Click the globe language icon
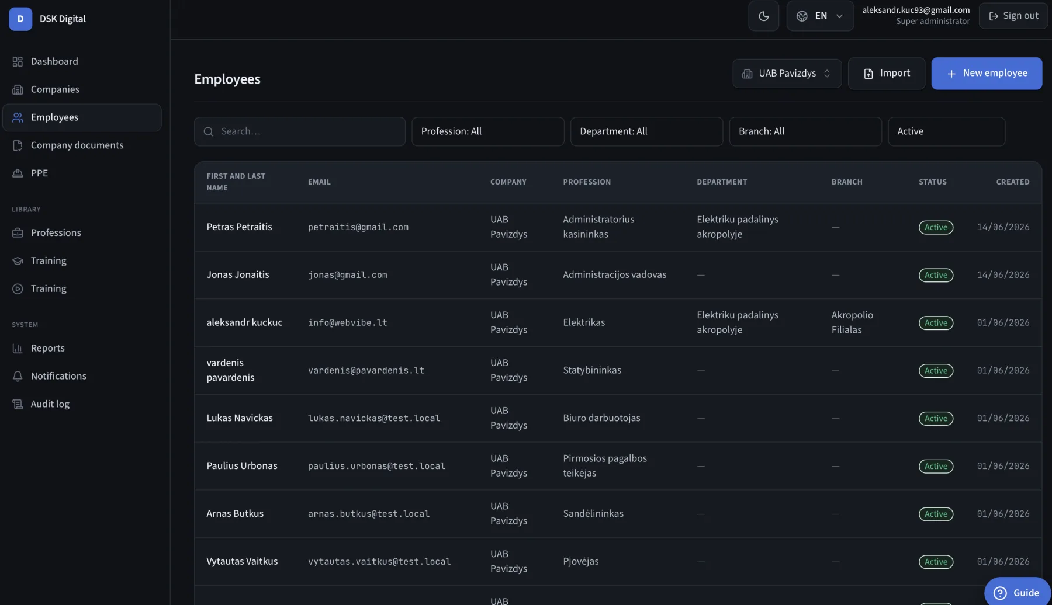Viewport: 1052px width, 605px height. click(x=802, y=16)
